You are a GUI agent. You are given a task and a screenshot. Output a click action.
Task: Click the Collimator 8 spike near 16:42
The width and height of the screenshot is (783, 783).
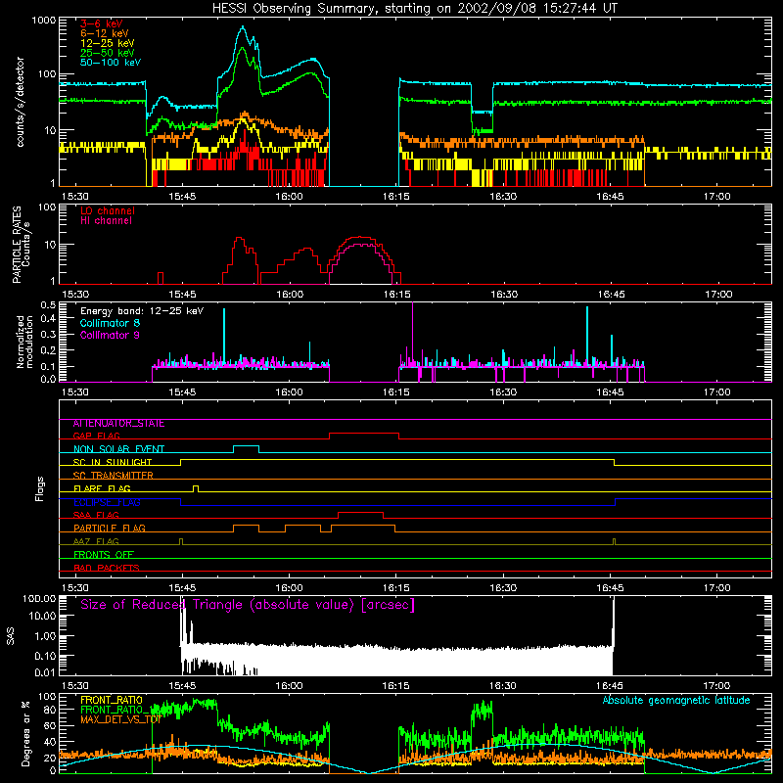(x=587, y=335)
